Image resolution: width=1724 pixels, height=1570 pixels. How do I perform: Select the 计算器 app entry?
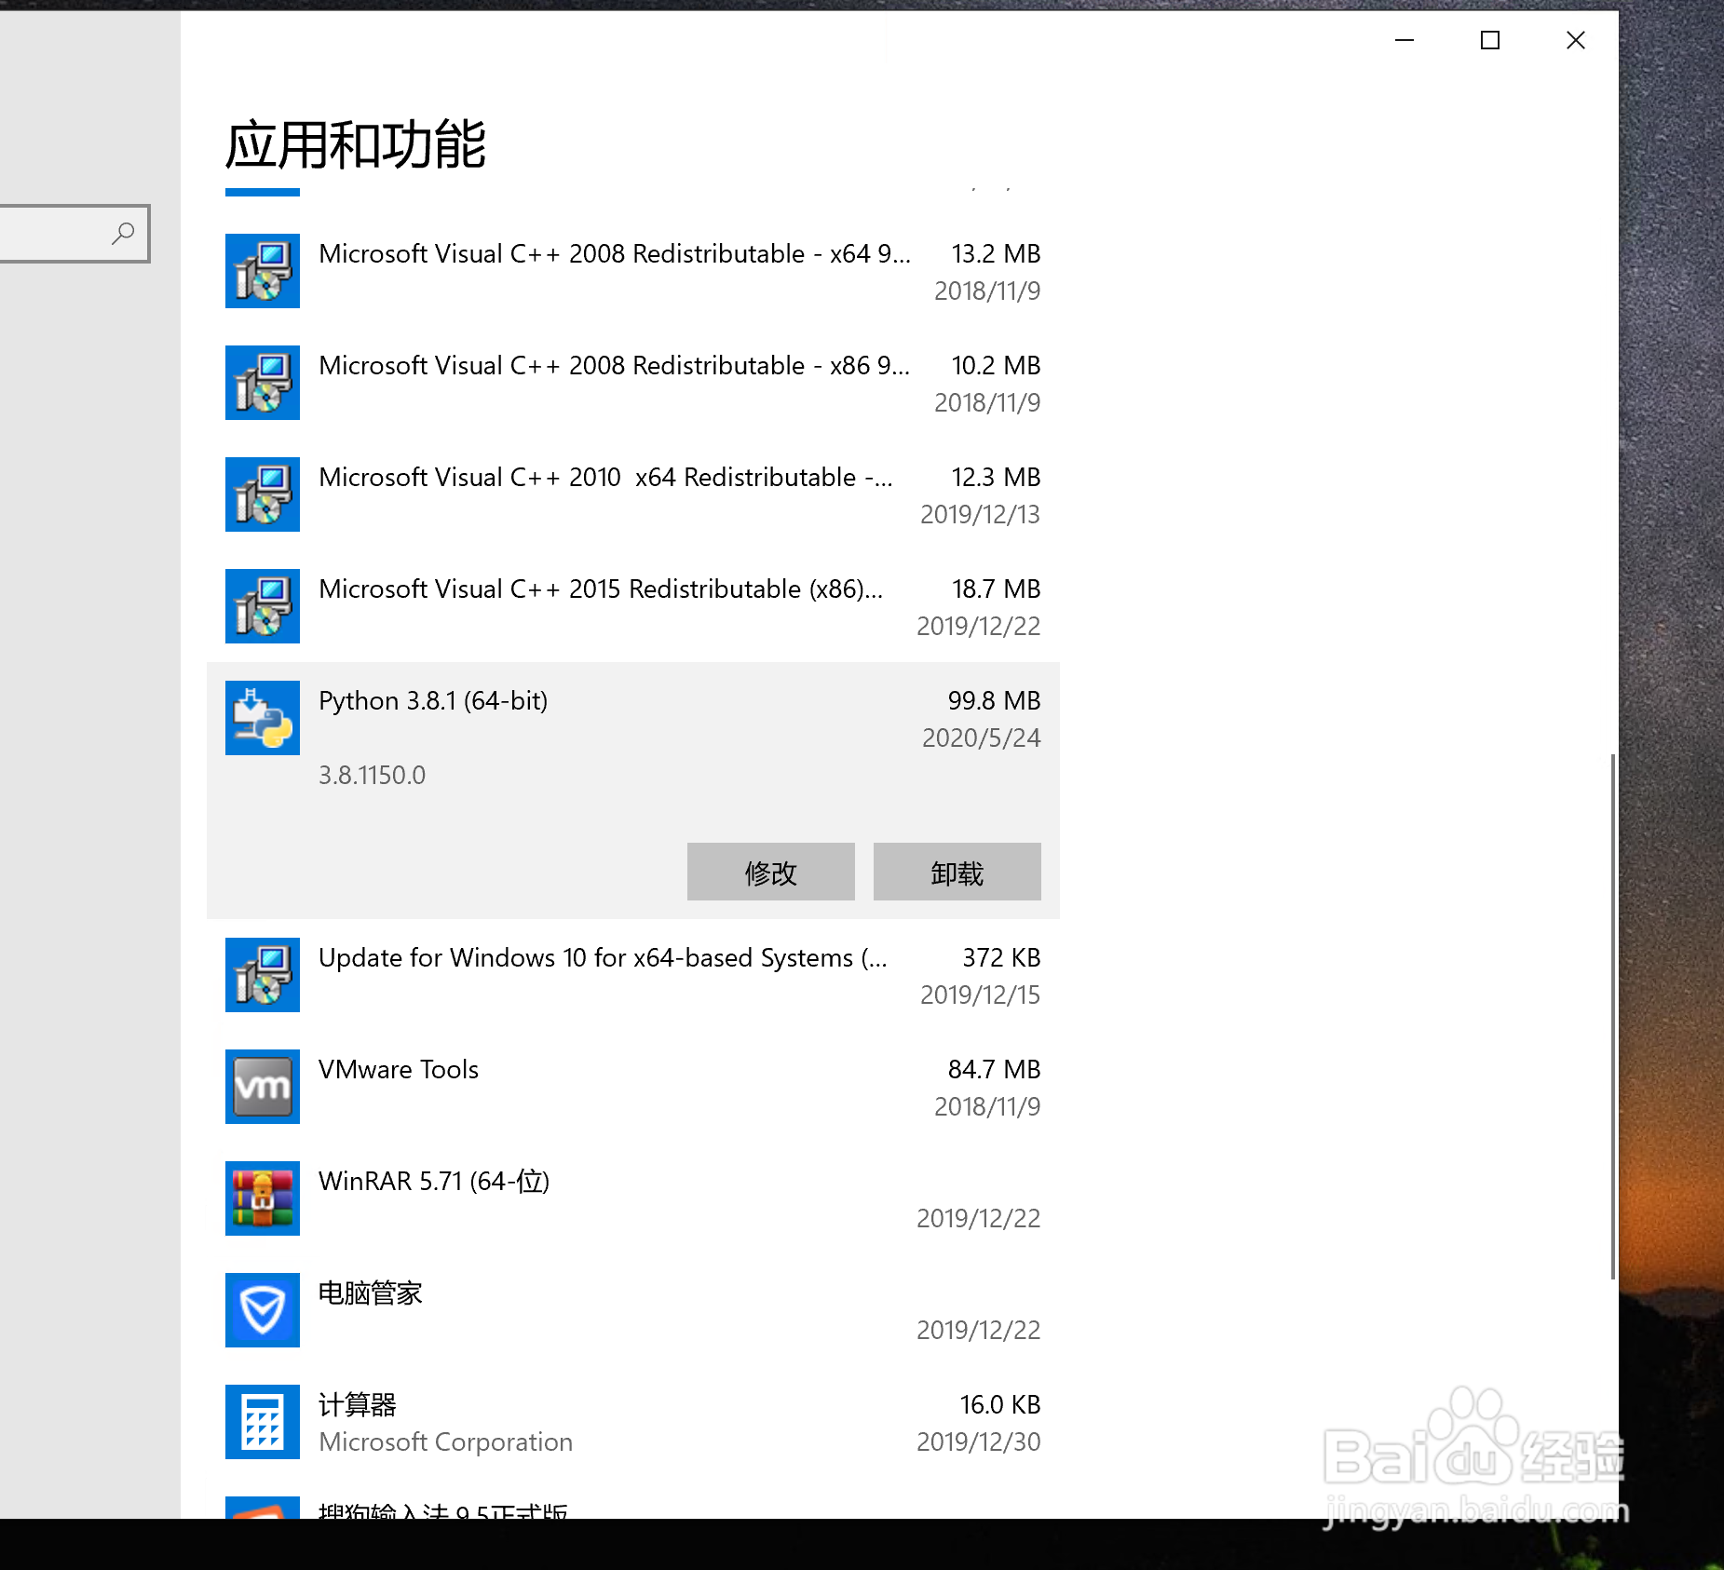[633, 1422]
